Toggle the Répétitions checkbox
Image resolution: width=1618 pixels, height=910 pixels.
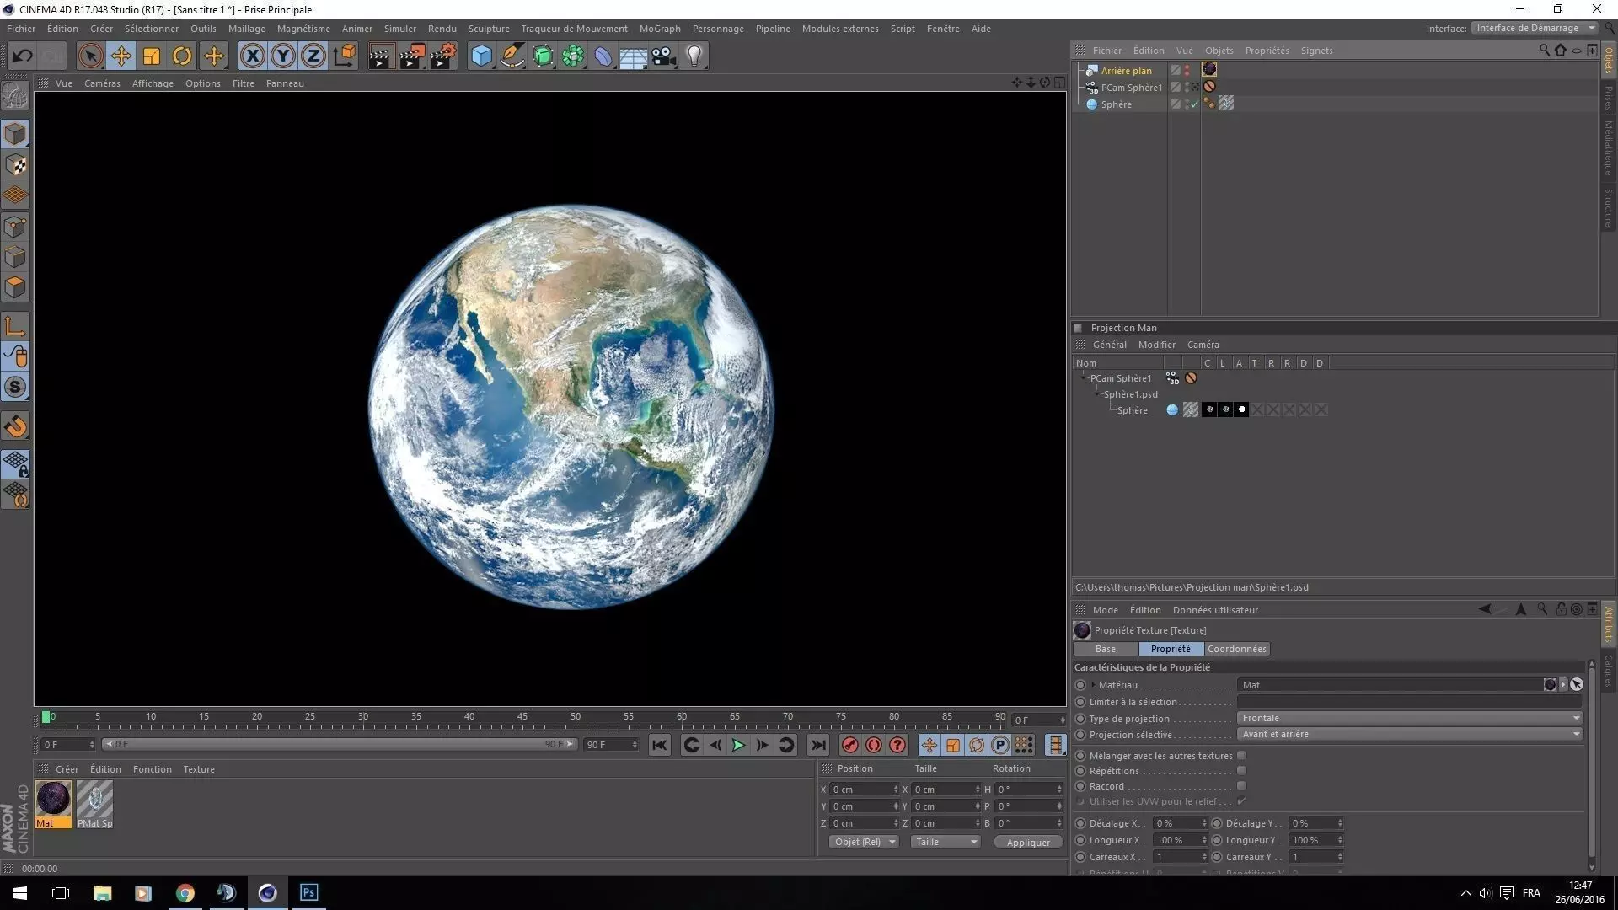(x=1241, y=771)
